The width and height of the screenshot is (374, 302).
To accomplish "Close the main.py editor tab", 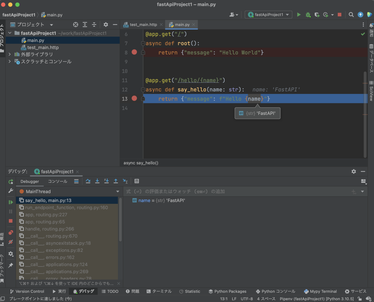I will (194, 24).
